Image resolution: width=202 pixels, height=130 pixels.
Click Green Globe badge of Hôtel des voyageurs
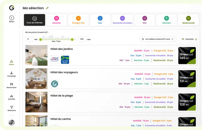(x=54, y=83)
